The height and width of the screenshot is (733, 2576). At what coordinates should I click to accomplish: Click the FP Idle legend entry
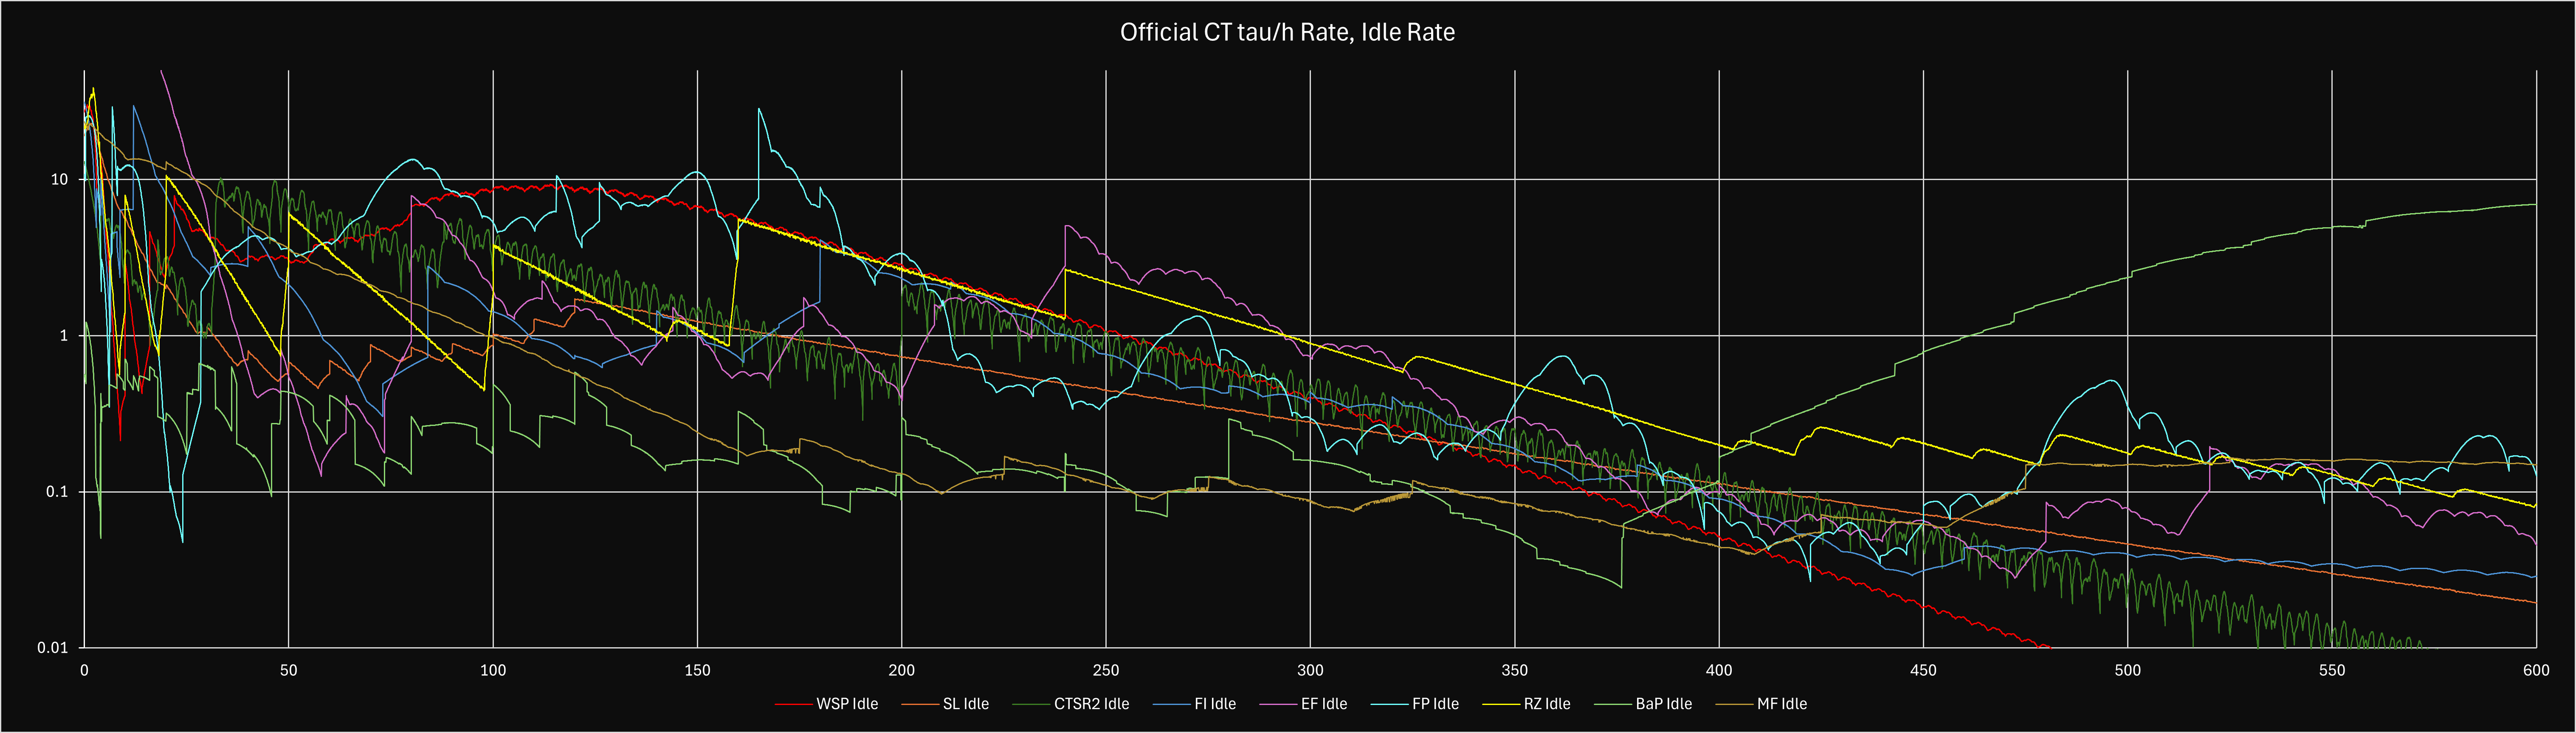1414,704
